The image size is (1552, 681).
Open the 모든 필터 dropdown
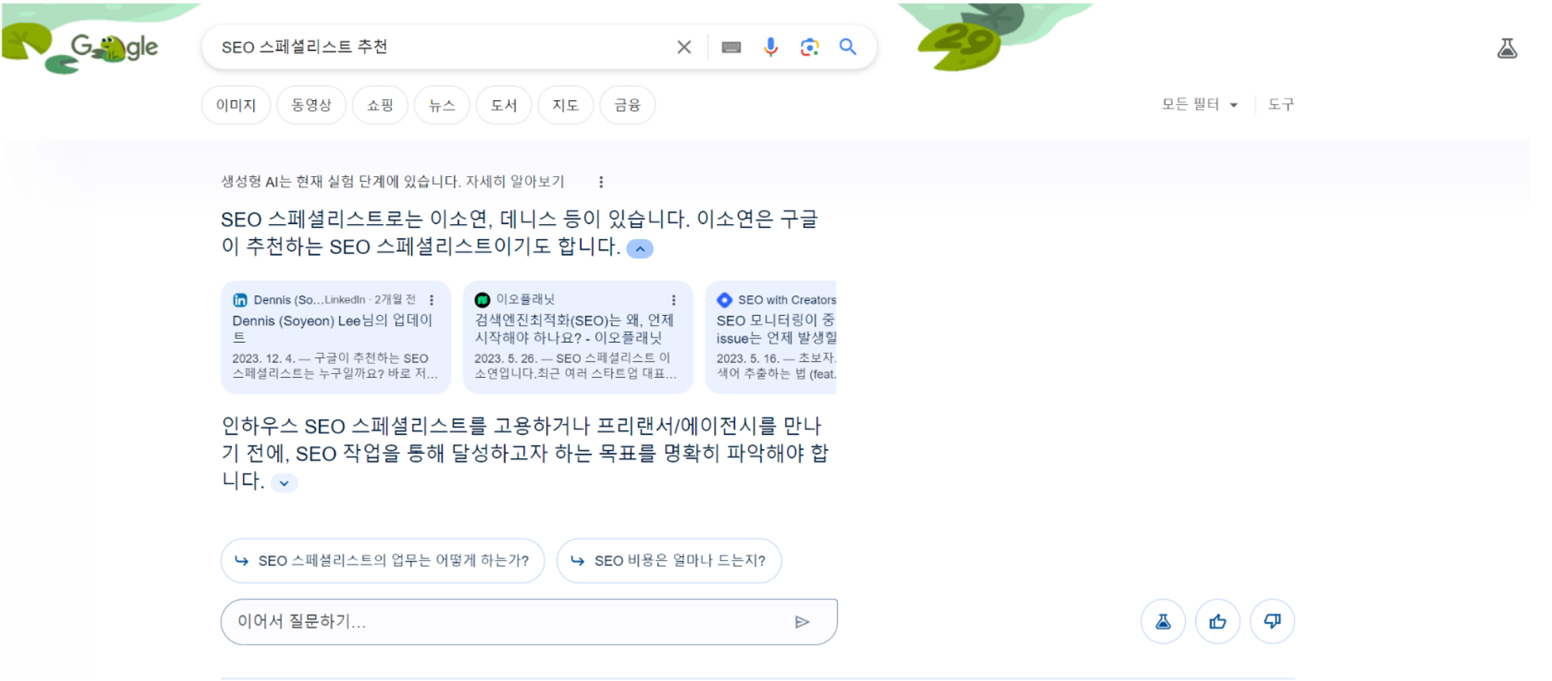1199,105
